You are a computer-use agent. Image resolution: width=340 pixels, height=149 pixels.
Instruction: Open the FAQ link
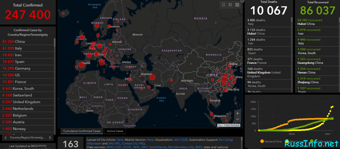[x=141, y=144]
